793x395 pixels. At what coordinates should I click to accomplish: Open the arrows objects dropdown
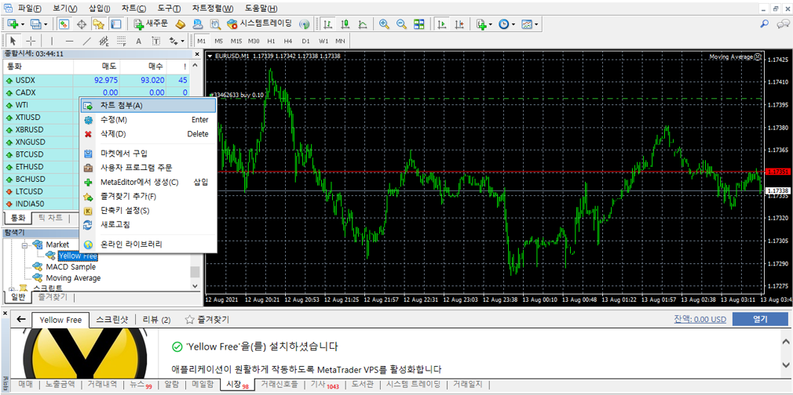point(177,41)
